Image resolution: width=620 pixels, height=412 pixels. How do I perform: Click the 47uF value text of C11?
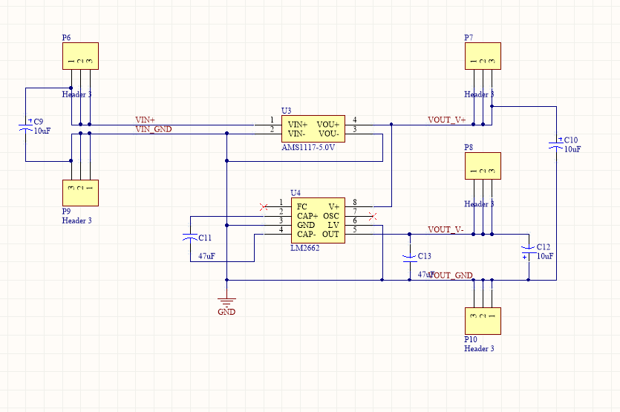tap(206, 256)
